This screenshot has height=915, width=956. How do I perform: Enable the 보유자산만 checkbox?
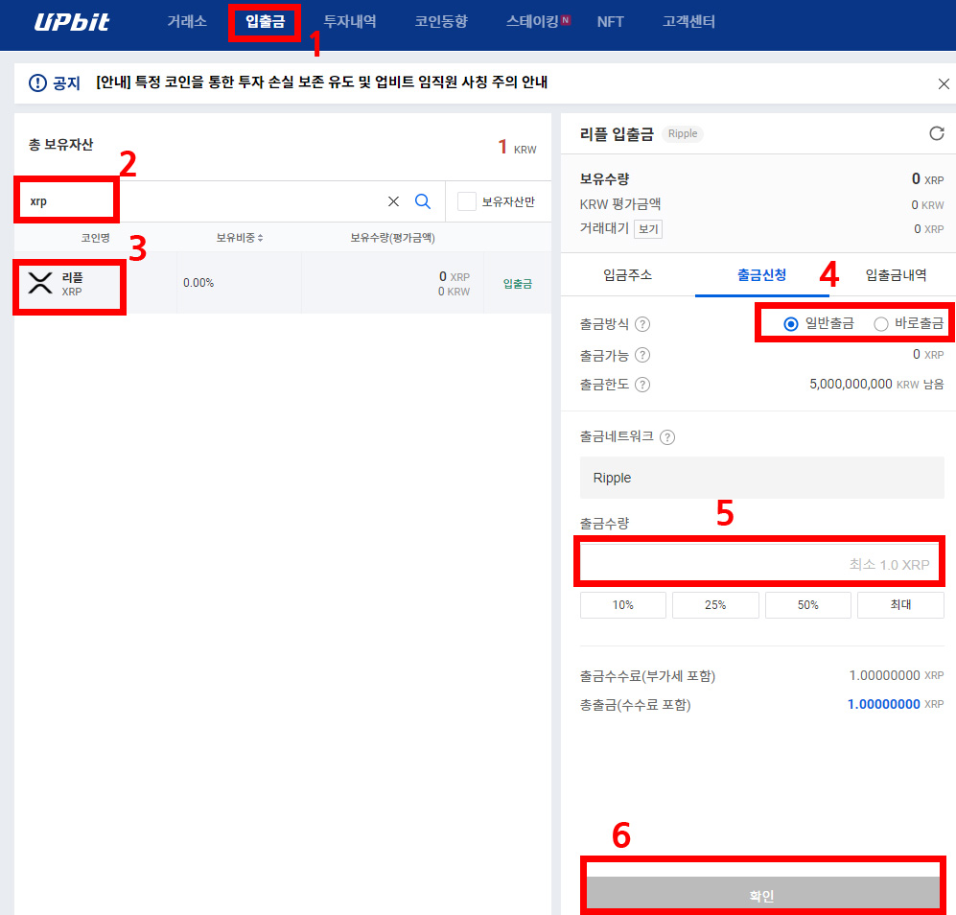pos(466,201)
